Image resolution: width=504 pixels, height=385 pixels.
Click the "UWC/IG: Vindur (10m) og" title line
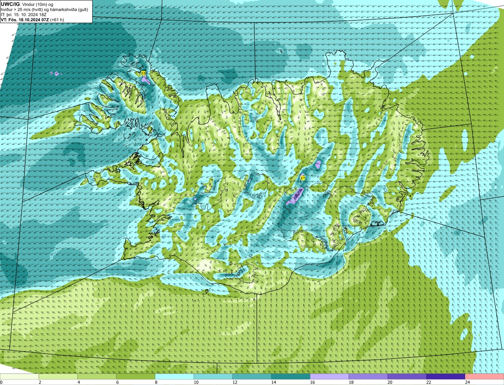tap(28, 4)
